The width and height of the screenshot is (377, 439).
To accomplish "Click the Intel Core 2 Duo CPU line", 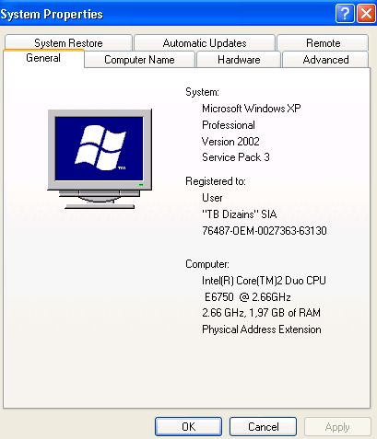I will click(x=264, y=281).
